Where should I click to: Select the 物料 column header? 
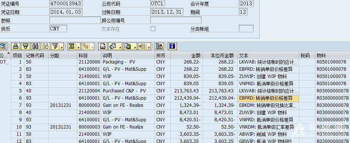(332, 56)
